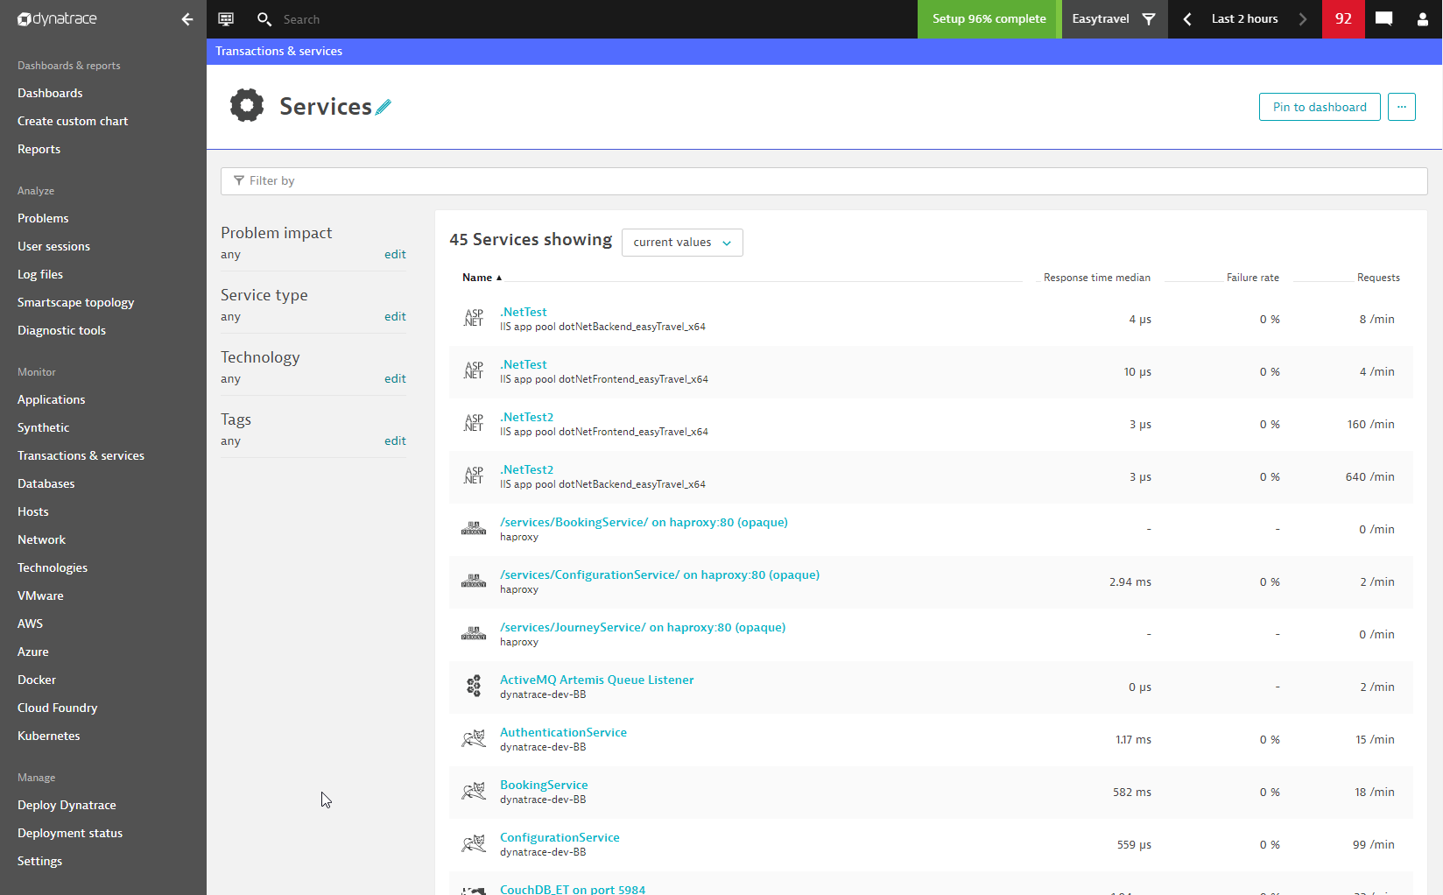1443x895 pixels.
Task: Open the user profile icon
Action: click(x=1422, y=19)
